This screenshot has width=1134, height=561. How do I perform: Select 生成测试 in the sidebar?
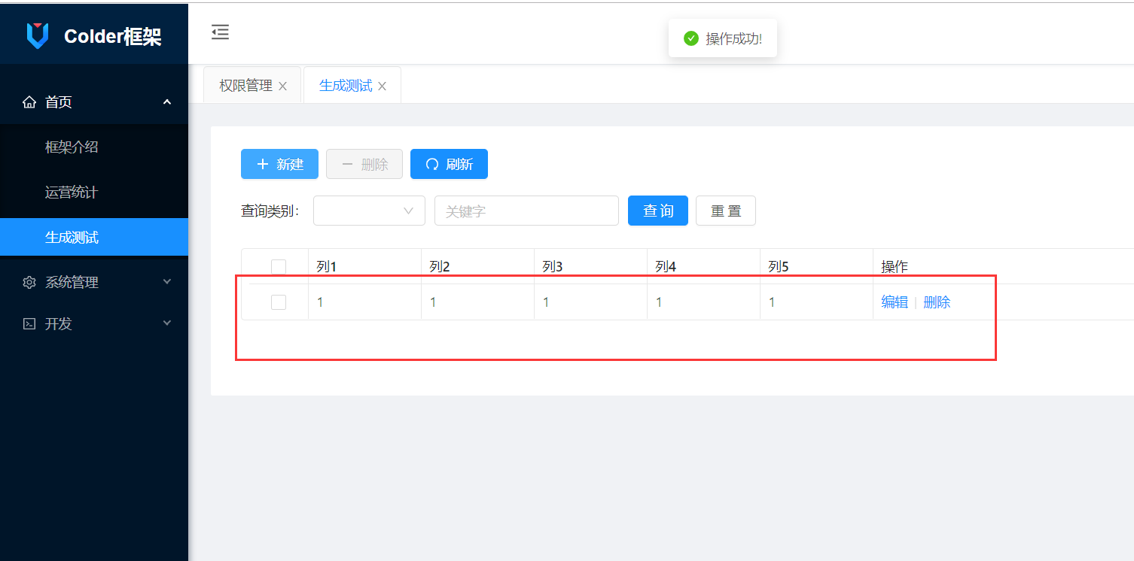pyautogui.click(x=94, y=238)
